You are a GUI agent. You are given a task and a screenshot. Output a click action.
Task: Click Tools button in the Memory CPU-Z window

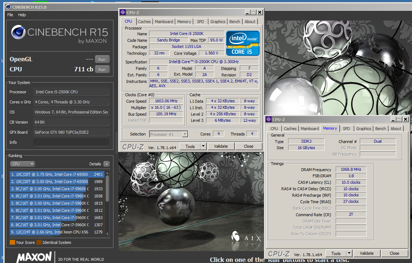tap(336, 254)
